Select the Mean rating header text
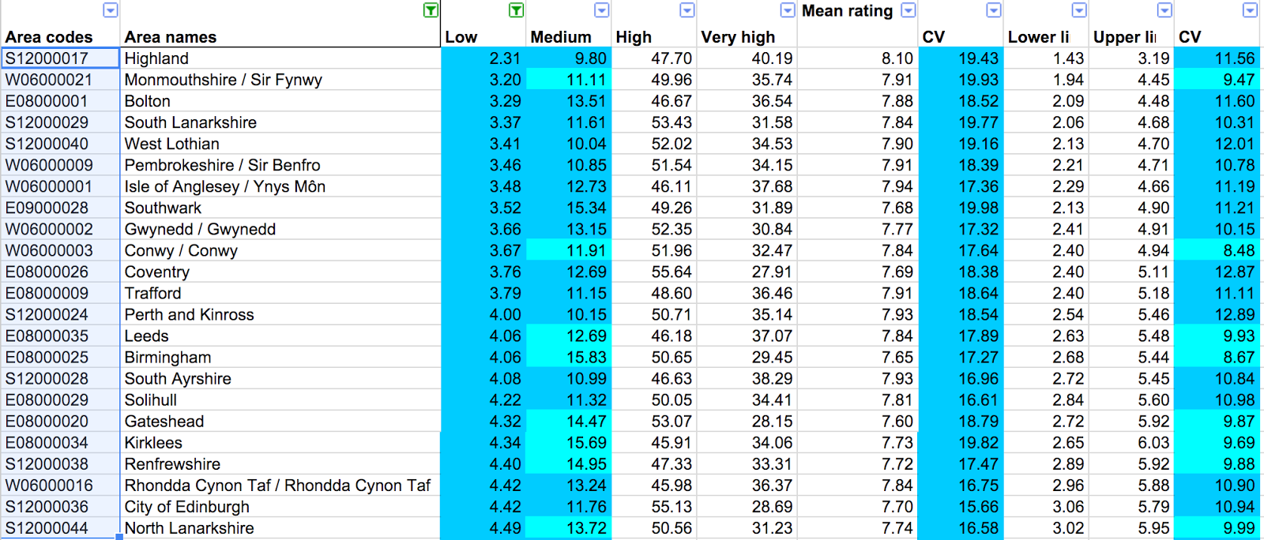 [847, 11]
